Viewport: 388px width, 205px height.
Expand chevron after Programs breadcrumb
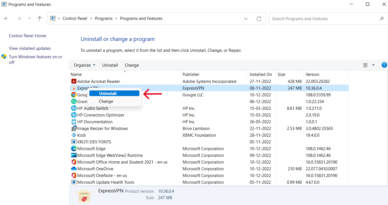(116, 18)
